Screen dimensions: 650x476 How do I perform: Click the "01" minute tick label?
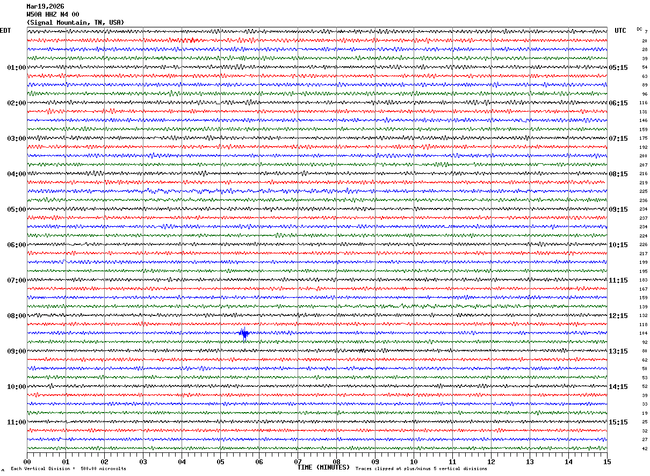[x=66, y=461]
